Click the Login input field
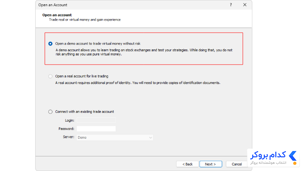This screenshot has width=304, height=171. coord(96,120)
